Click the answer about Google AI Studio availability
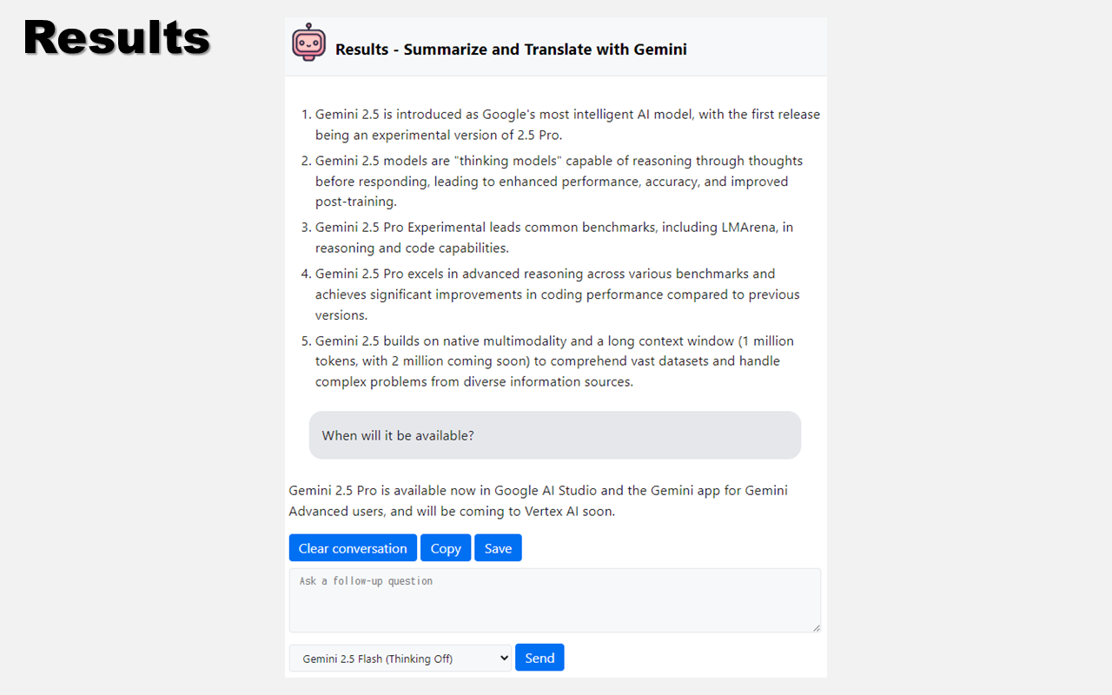The image size is (1112, 695). [539, 500]
